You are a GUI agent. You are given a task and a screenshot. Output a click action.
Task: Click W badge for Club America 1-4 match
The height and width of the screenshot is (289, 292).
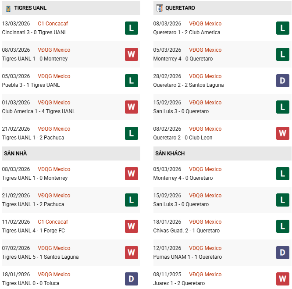coord(131,107)
